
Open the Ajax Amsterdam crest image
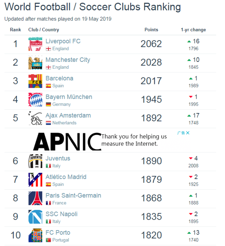coord(35,118)
